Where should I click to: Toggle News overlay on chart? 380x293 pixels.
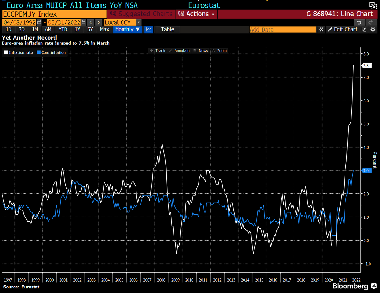(x=200, y=51)
